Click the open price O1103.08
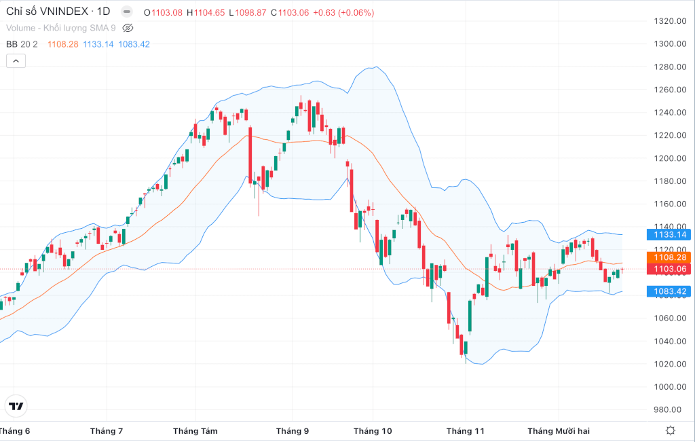The image size is (695, 442). (x=163, y=12)
